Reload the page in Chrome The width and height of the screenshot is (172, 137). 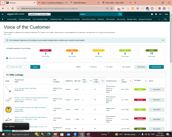(x=13, y=9)
